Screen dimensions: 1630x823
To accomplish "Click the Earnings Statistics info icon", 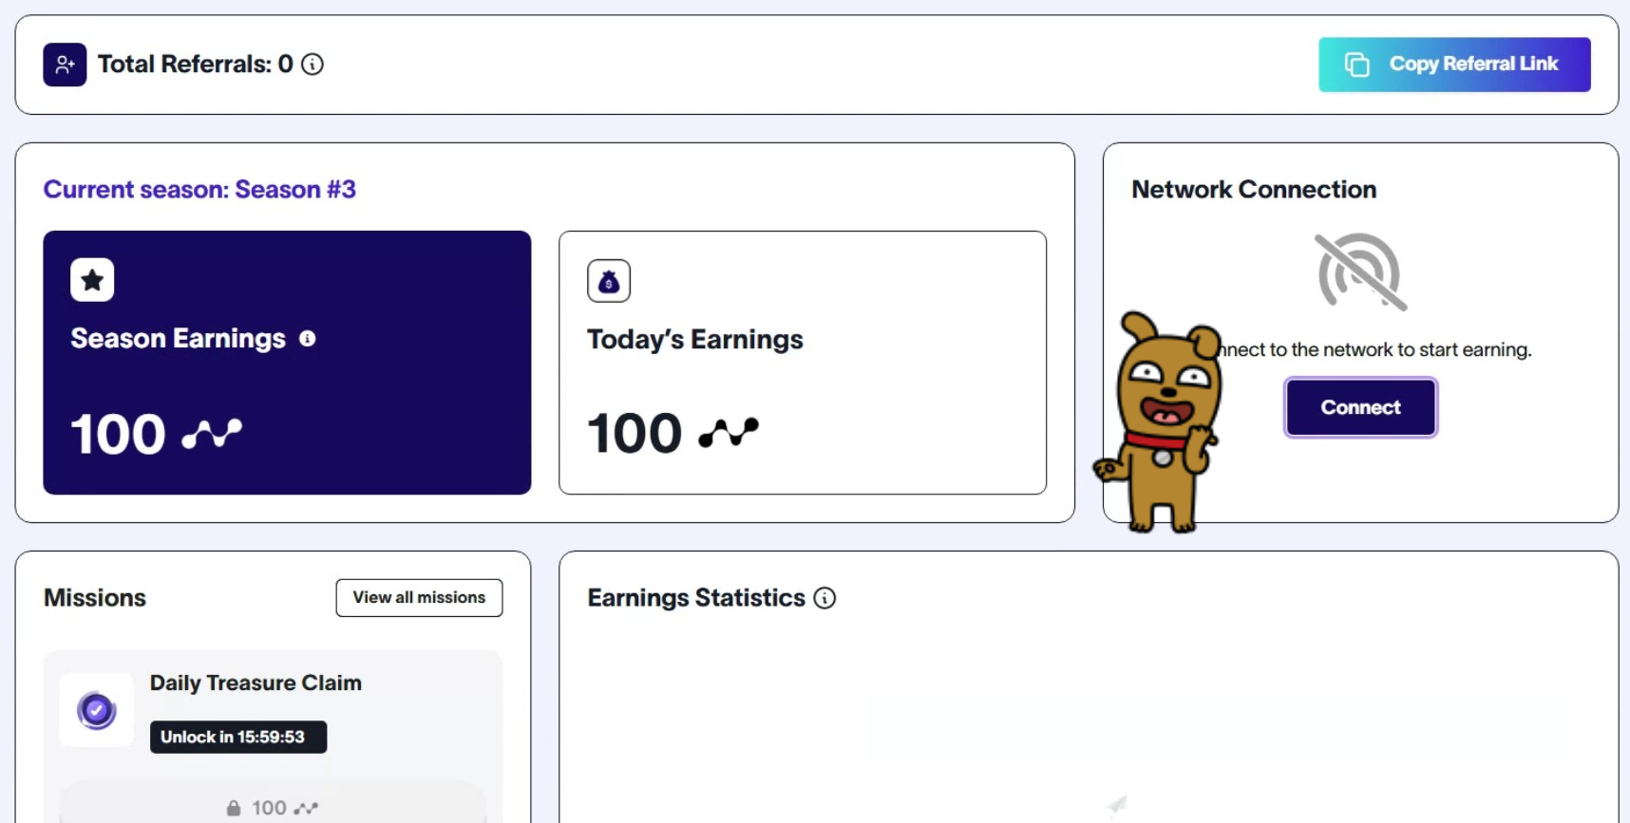I will tap(824, 598).
